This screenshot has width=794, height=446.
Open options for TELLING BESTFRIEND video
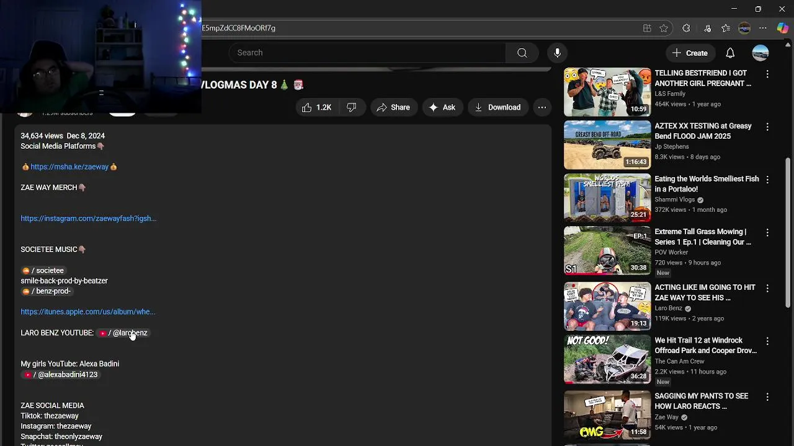(767, 74)
